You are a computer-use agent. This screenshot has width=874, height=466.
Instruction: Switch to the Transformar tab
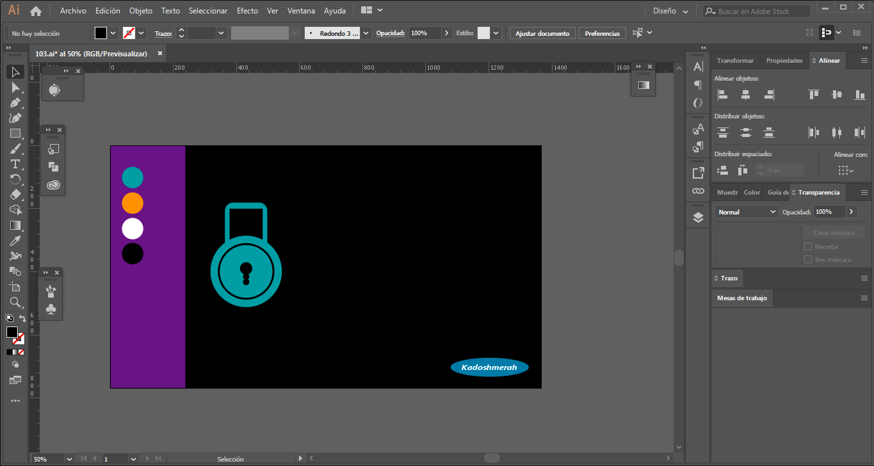[x=735, y=60]
